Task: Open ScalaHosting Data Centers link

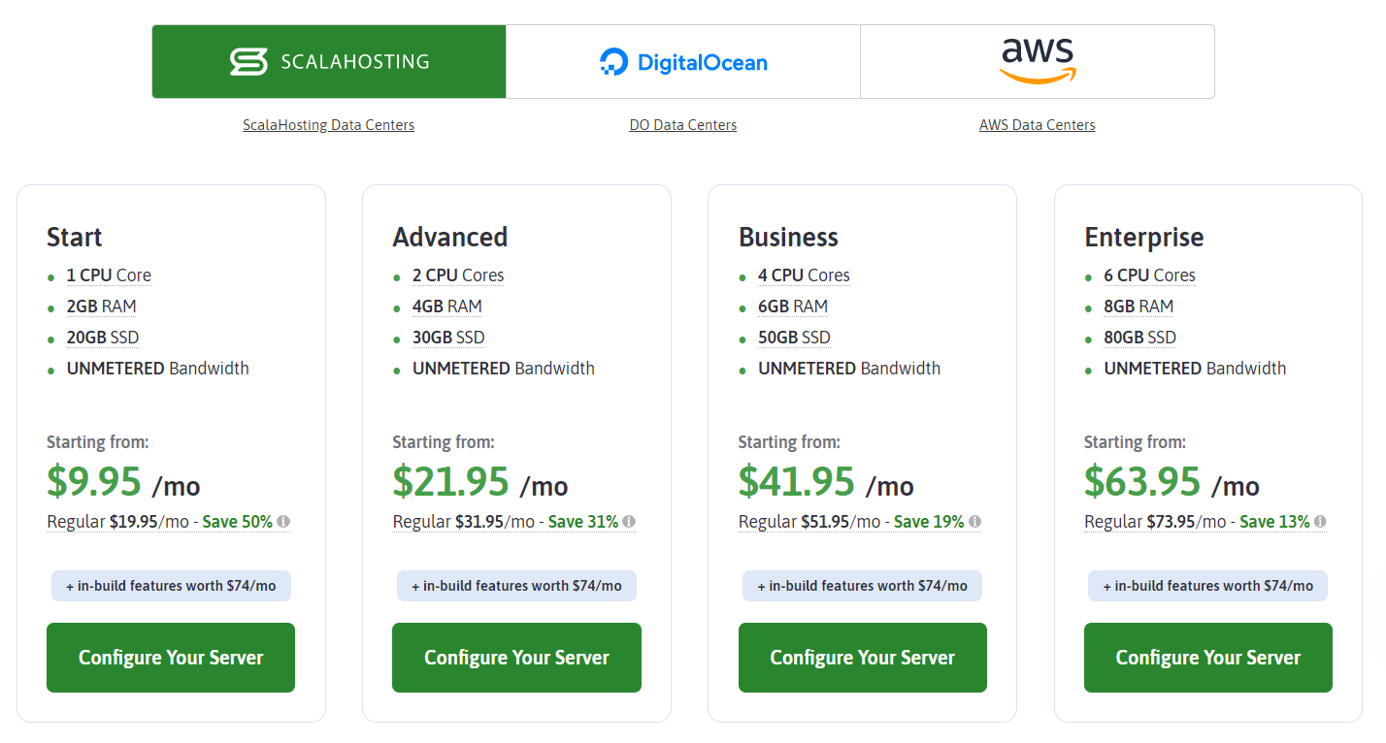Action: (328, 125)
